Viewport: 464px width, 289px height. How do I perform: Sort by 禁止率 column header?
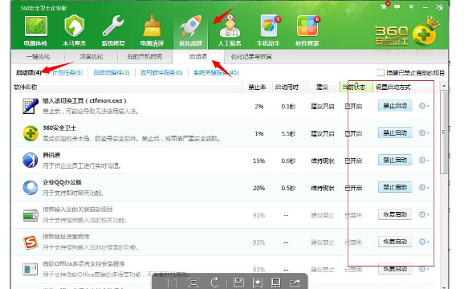(257, 88)
